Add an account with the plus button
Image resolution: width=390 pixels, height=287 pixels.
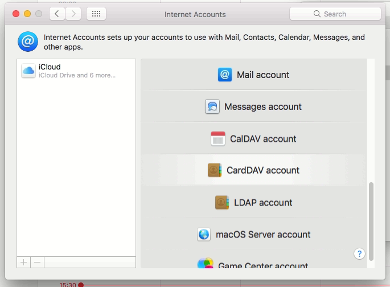click(24, 262)
